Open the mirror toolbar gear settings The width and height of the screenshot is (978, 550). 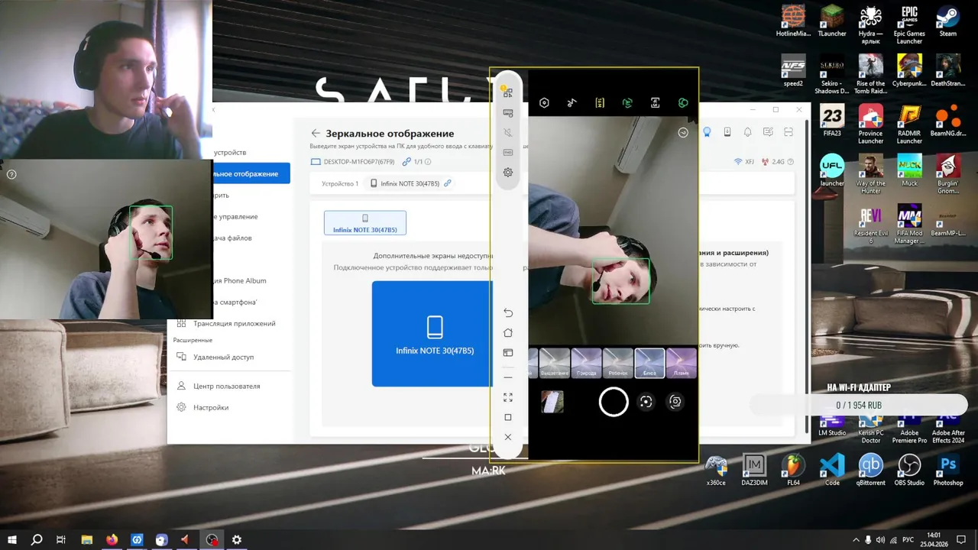tap(508, 173)
